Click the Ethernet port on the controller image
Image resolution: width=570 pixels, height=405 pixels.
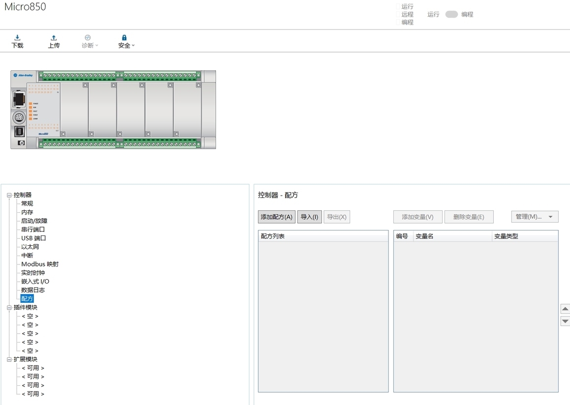coord(19,99)
